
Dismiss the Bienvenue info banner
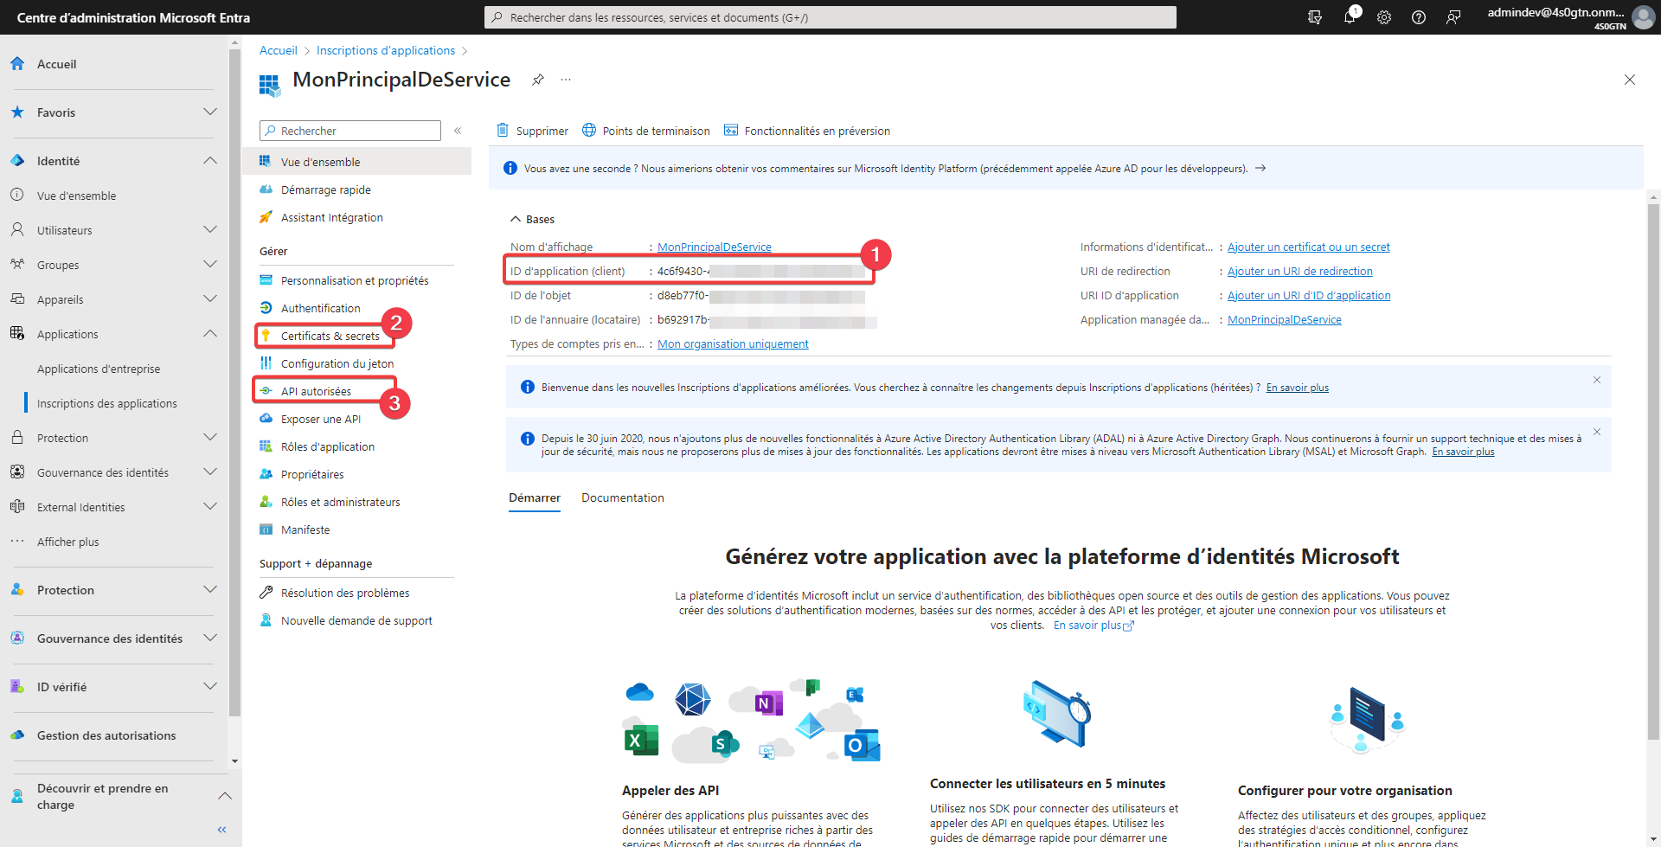click(1597, 380)
